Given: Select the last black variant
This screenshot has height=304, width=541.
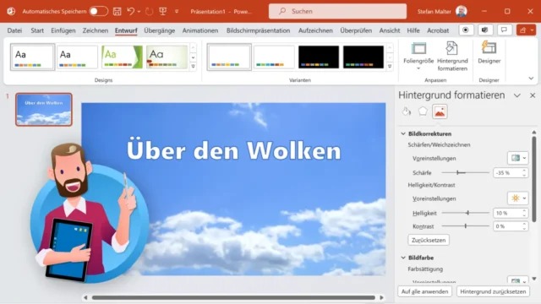Looking at the screenshot, I should click(363, 57).
